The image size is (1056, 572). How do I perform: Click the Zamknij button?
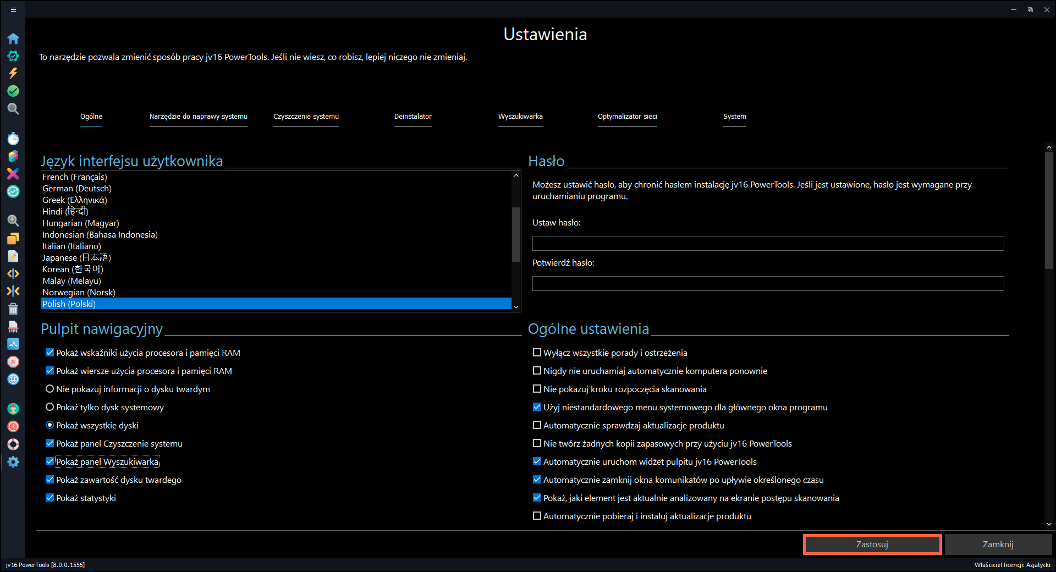(998, 544)
